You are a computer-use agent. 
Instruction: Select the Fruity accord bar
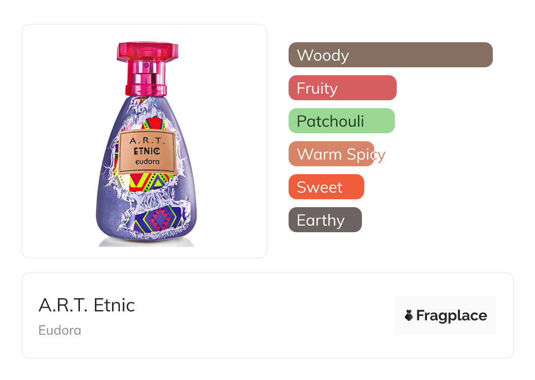[342, 88]
